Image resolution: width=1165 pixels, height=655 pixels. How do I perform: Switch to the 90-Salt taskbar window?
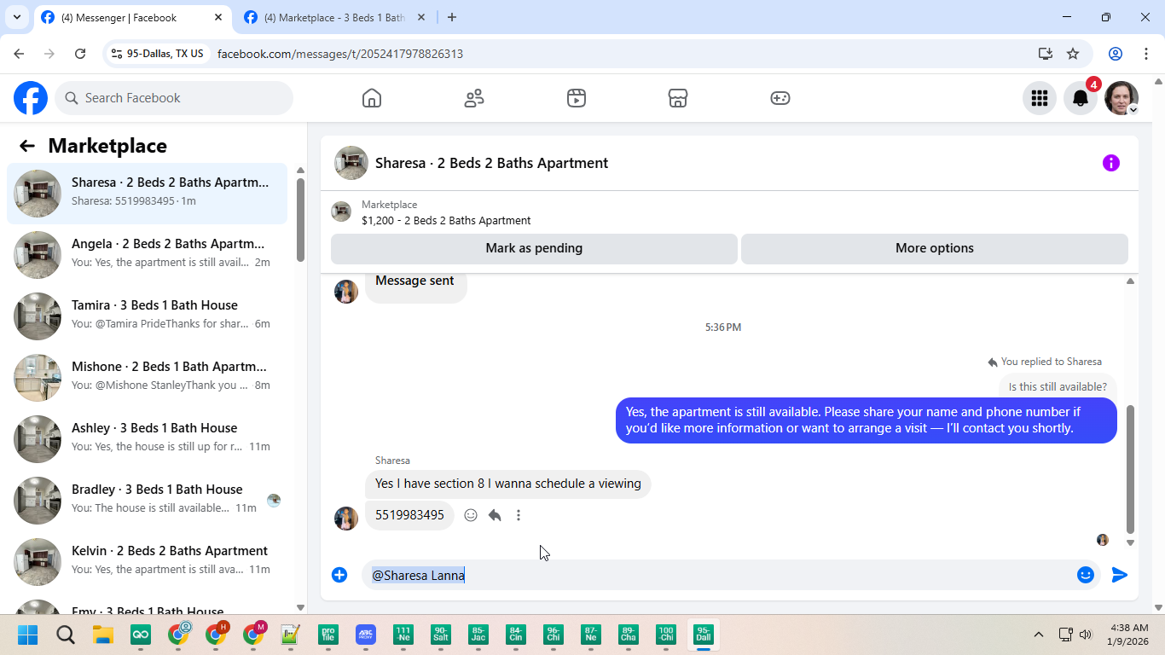tap(441, 635)
